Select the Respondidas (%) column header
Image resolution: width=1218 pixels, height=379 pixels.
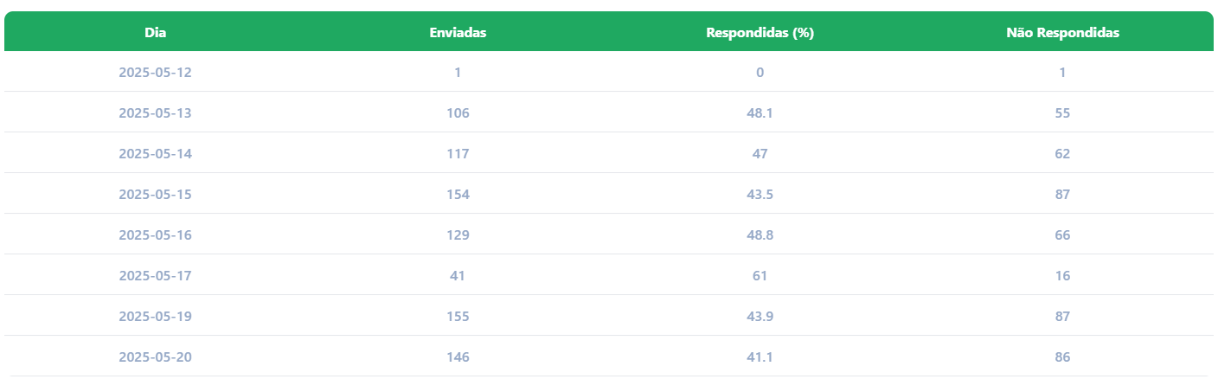click(x=760, y=33)
